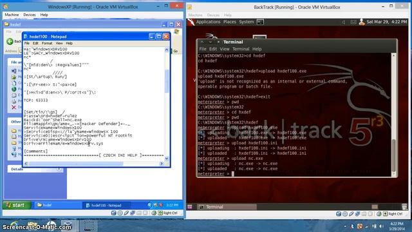Click the host taskbar clock
The width and height of the screenshot is (412, 232).
pyautogui.click(x=397, y=226)
